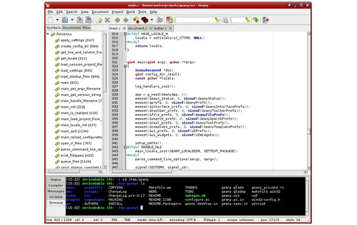This screenshot has height=225, width=357.
Task: Select queue_free [1124] symbol
Action: point(76,162)
